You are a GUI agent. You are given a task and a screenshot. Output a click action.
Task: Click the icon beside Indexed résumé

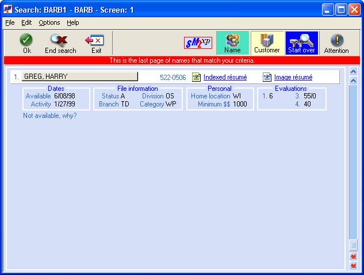pos(197,77)
